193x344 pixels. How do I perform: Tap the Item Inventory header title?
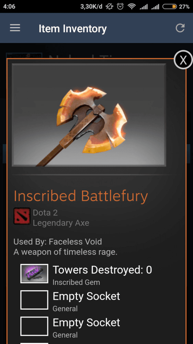coord(72,29)
